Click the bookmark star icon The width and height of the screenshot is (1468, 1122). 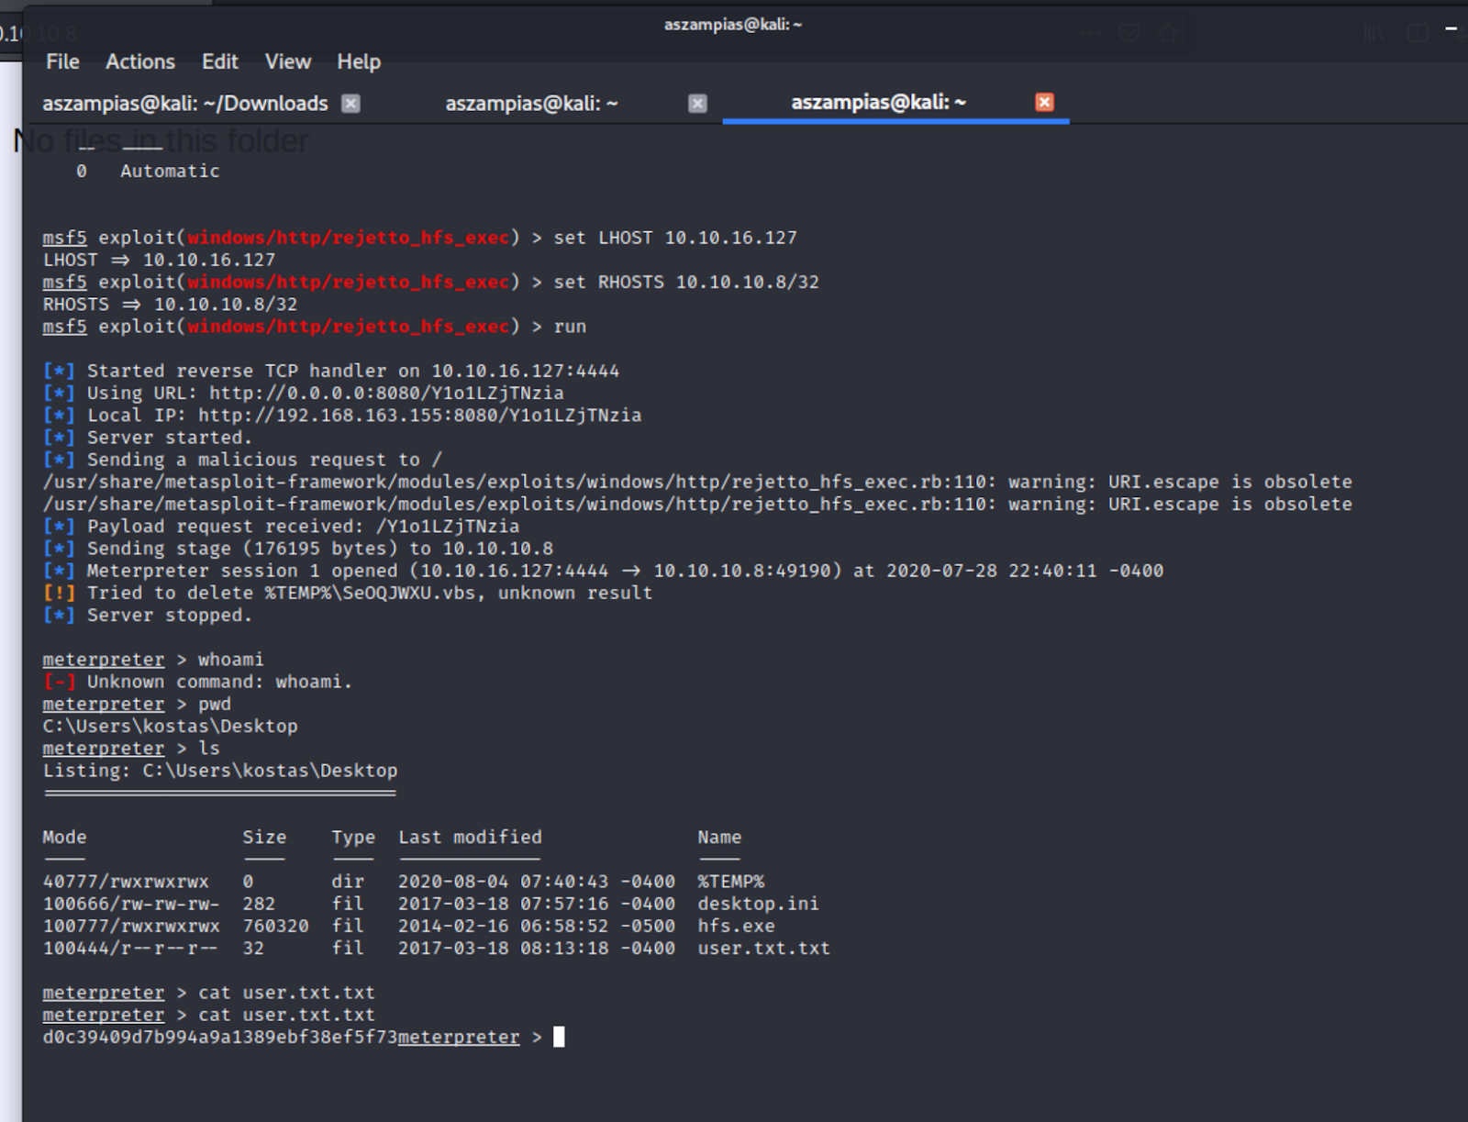click(1169, 34)
